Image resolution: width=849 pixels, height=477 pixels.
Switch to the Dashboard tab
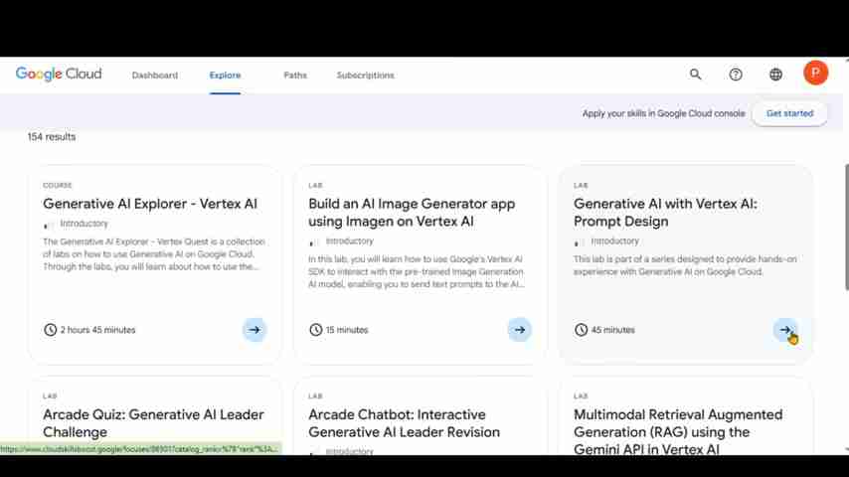(155, 76)
